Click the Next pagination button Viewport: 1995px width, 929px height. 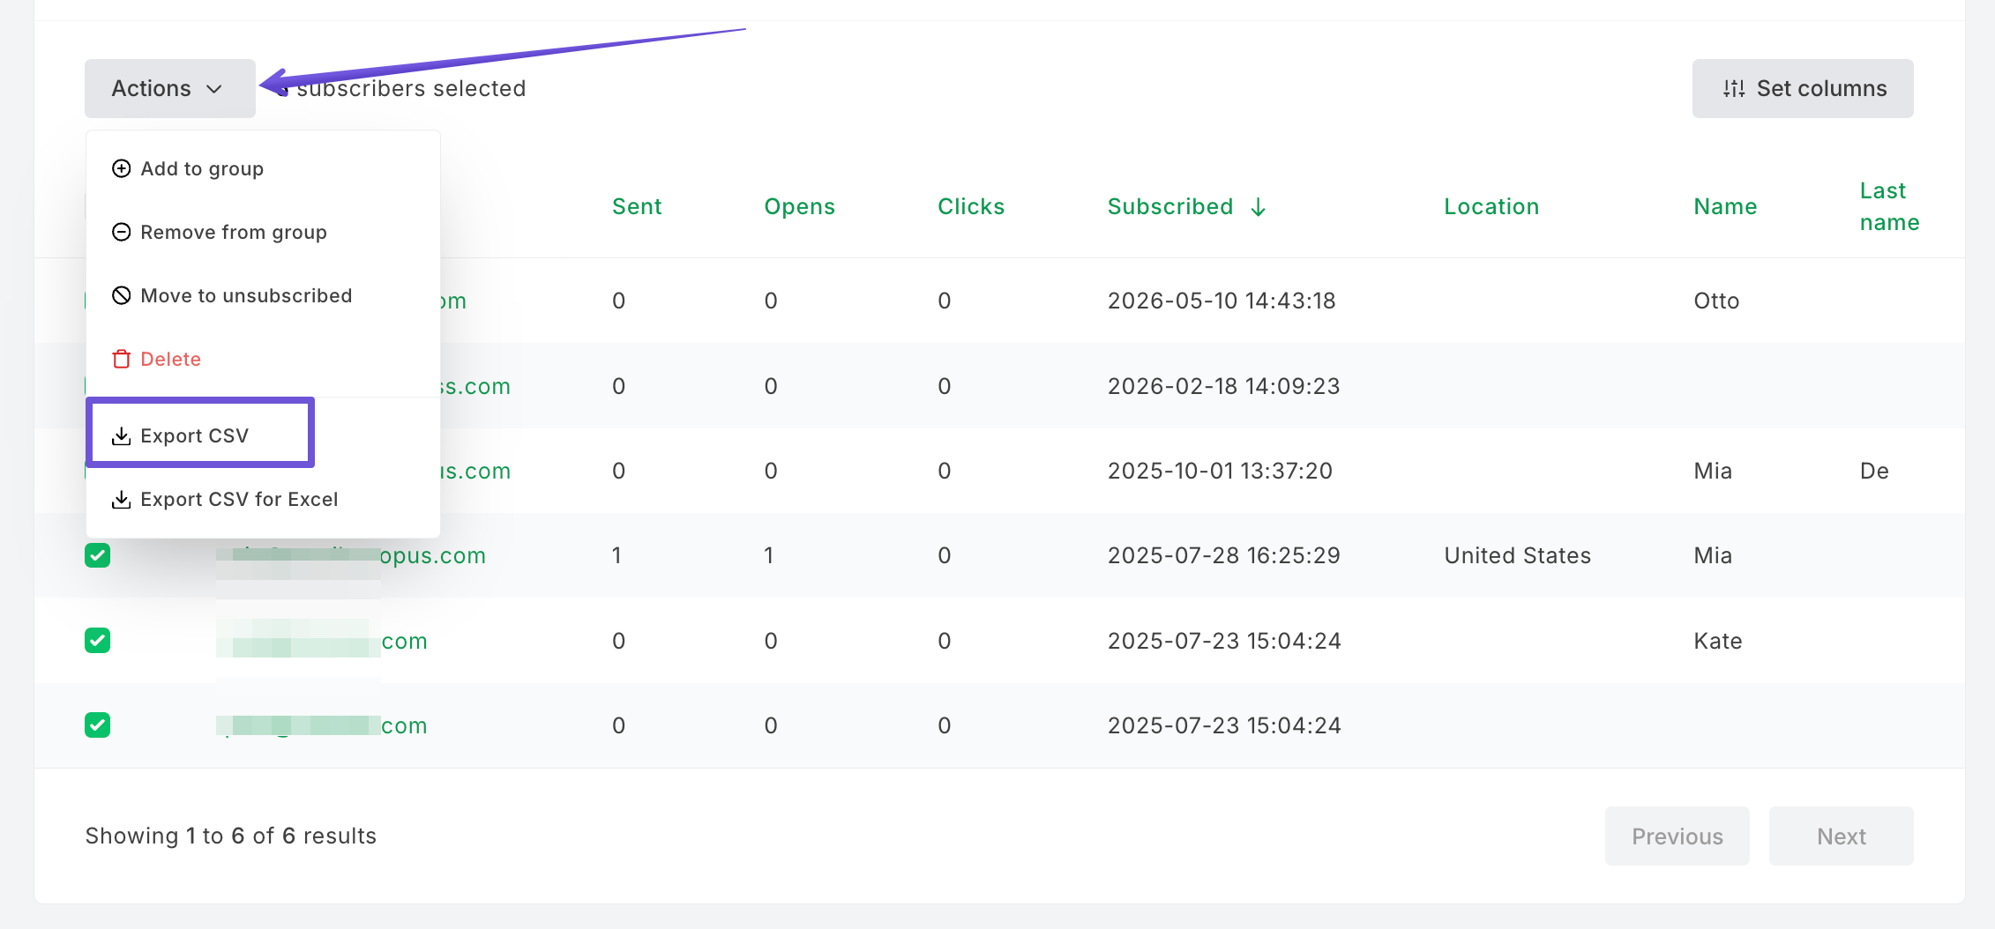pyautogui.click(x=1842, y=836)
